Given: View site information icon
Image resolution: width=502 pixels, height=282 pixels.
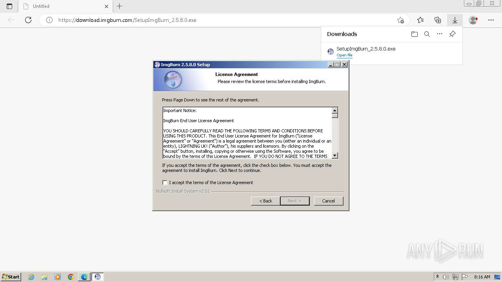Looking at the screenshot, I should (49, 20).
